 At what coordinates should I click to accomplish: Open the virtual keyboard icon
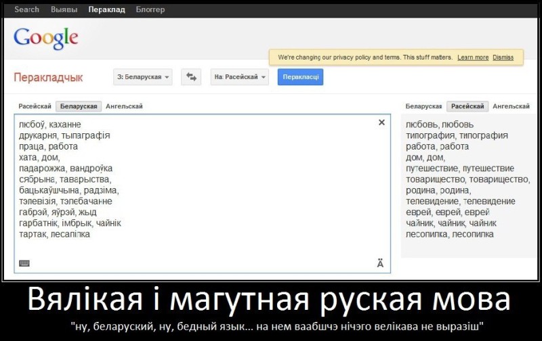(24, 263)
